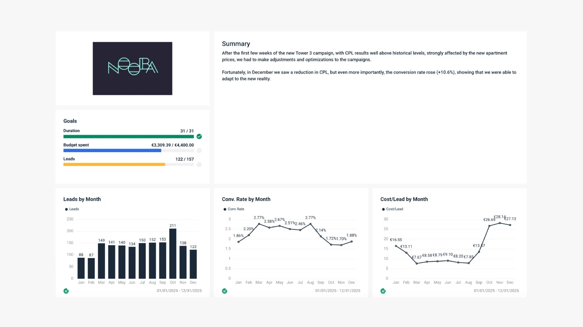Click Google Sheets icon under Leads by Month

66,291
